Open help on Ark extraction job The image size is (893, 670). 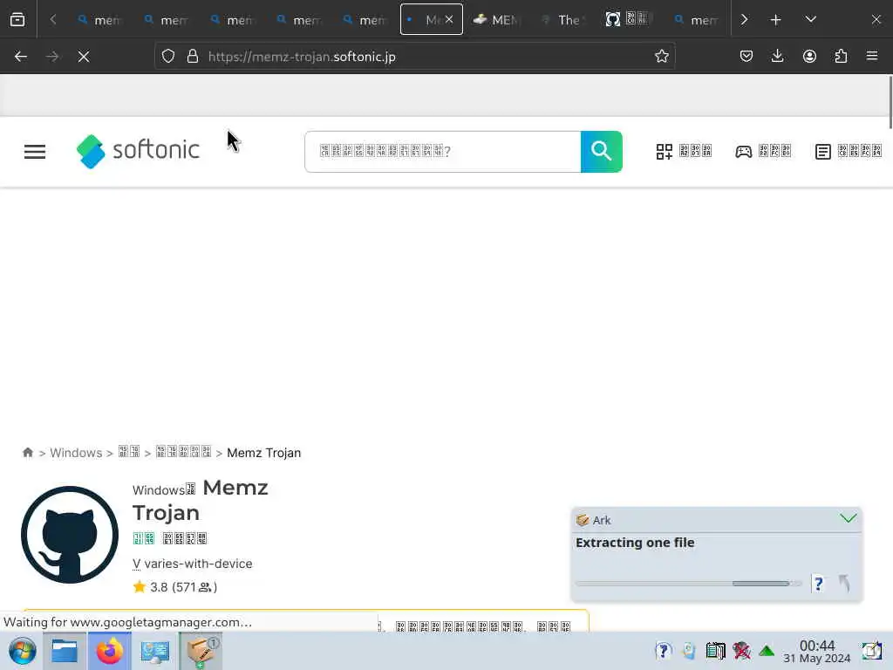pos(818,584)
